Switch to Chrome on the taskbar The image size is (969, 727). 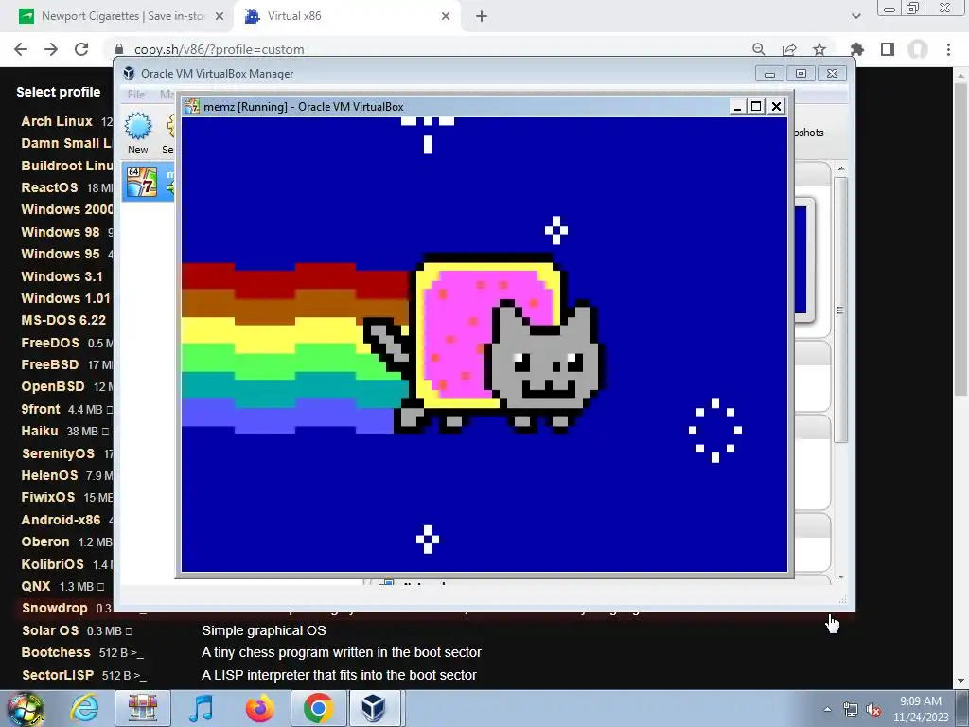[318, 708]
